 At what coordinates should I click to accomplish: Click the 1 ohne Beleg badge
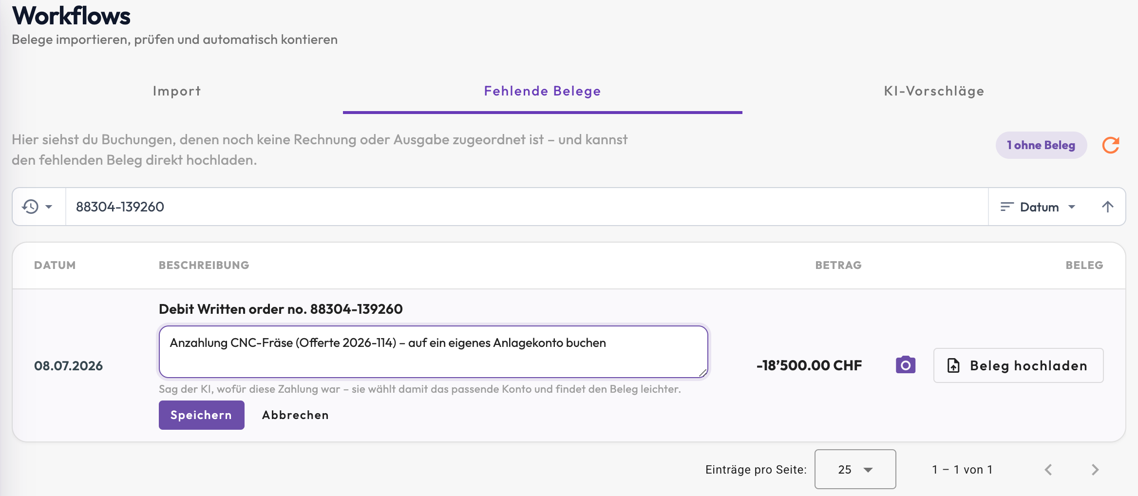click(x=1041, y=145)
